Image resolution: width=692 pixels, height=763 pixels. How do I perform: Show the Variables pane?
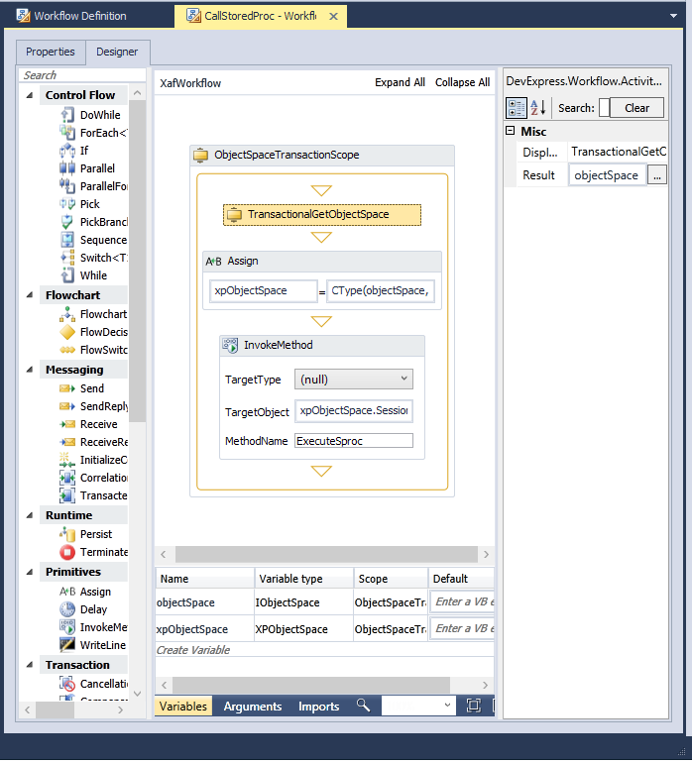[x=183, y=707]
